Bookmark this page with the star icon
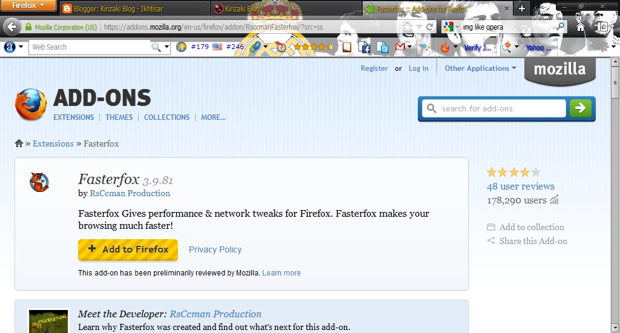 coord(407,27)
